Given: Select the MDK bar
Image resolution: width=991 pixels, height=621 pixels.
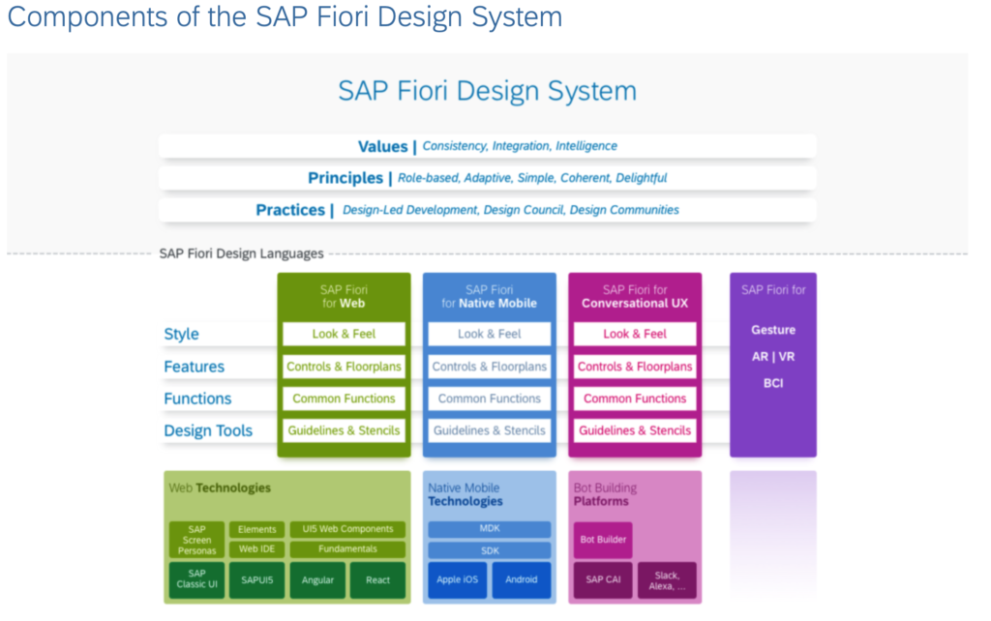Looking at the screenshot, I should (489, 529).
